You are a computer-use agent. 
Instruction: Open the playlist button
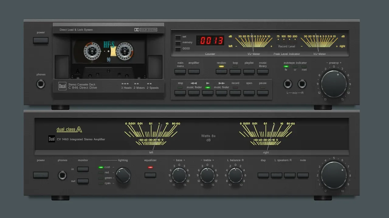(249, 72)
